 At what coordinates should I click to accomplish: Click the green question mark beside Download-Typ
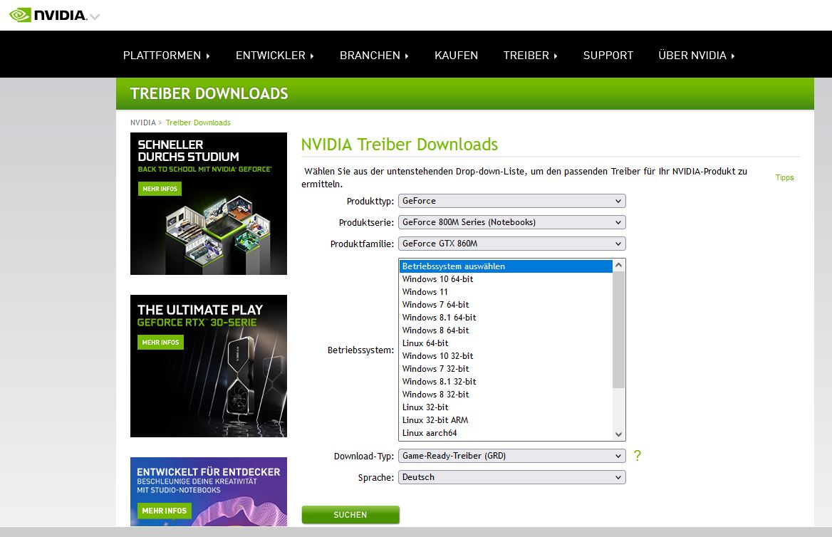pyautogui.click(x=637, y=455)
